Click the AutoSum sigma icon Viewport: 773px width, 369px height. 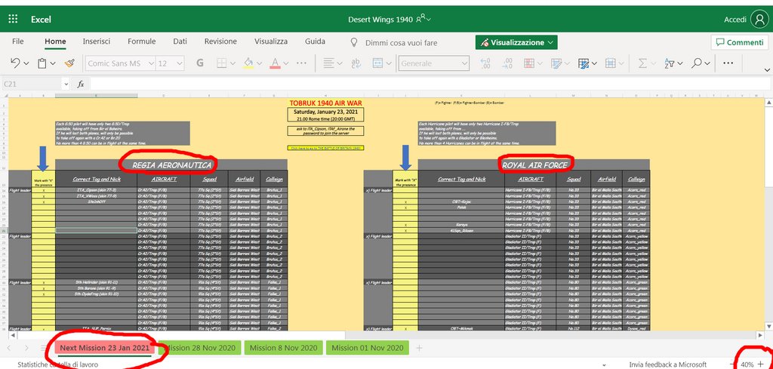click(642, 63)
